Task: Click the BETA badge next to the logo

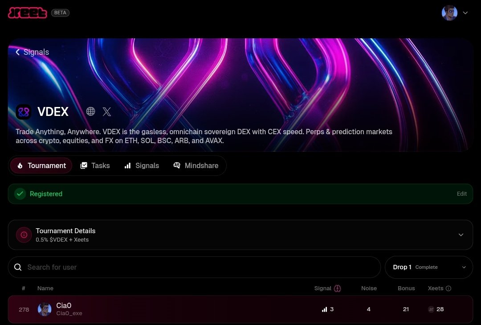Action: click(x=60, y=12)
